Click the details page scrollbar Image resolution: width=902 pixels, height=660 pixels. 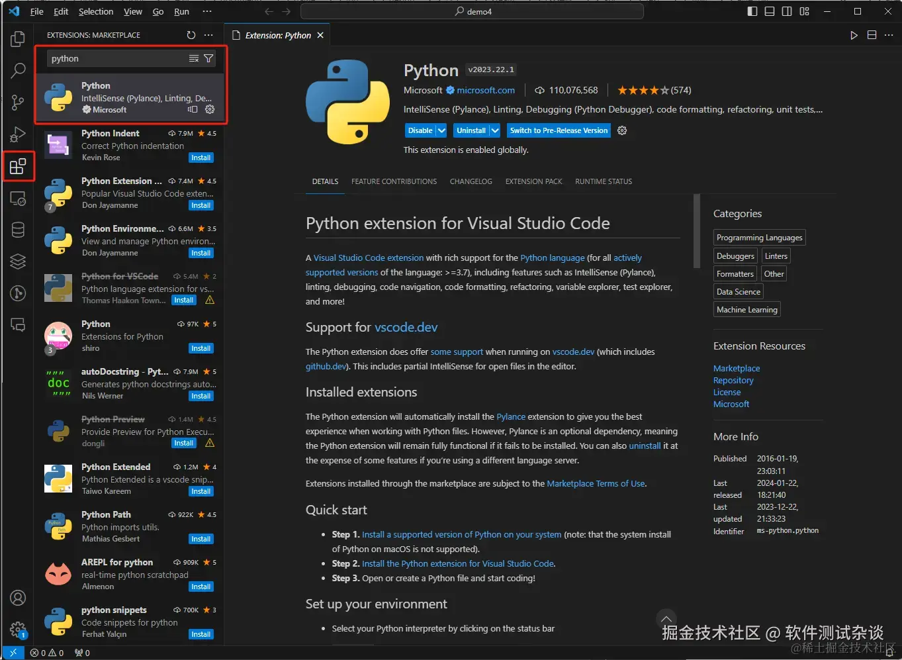click(x=696, y=231)
